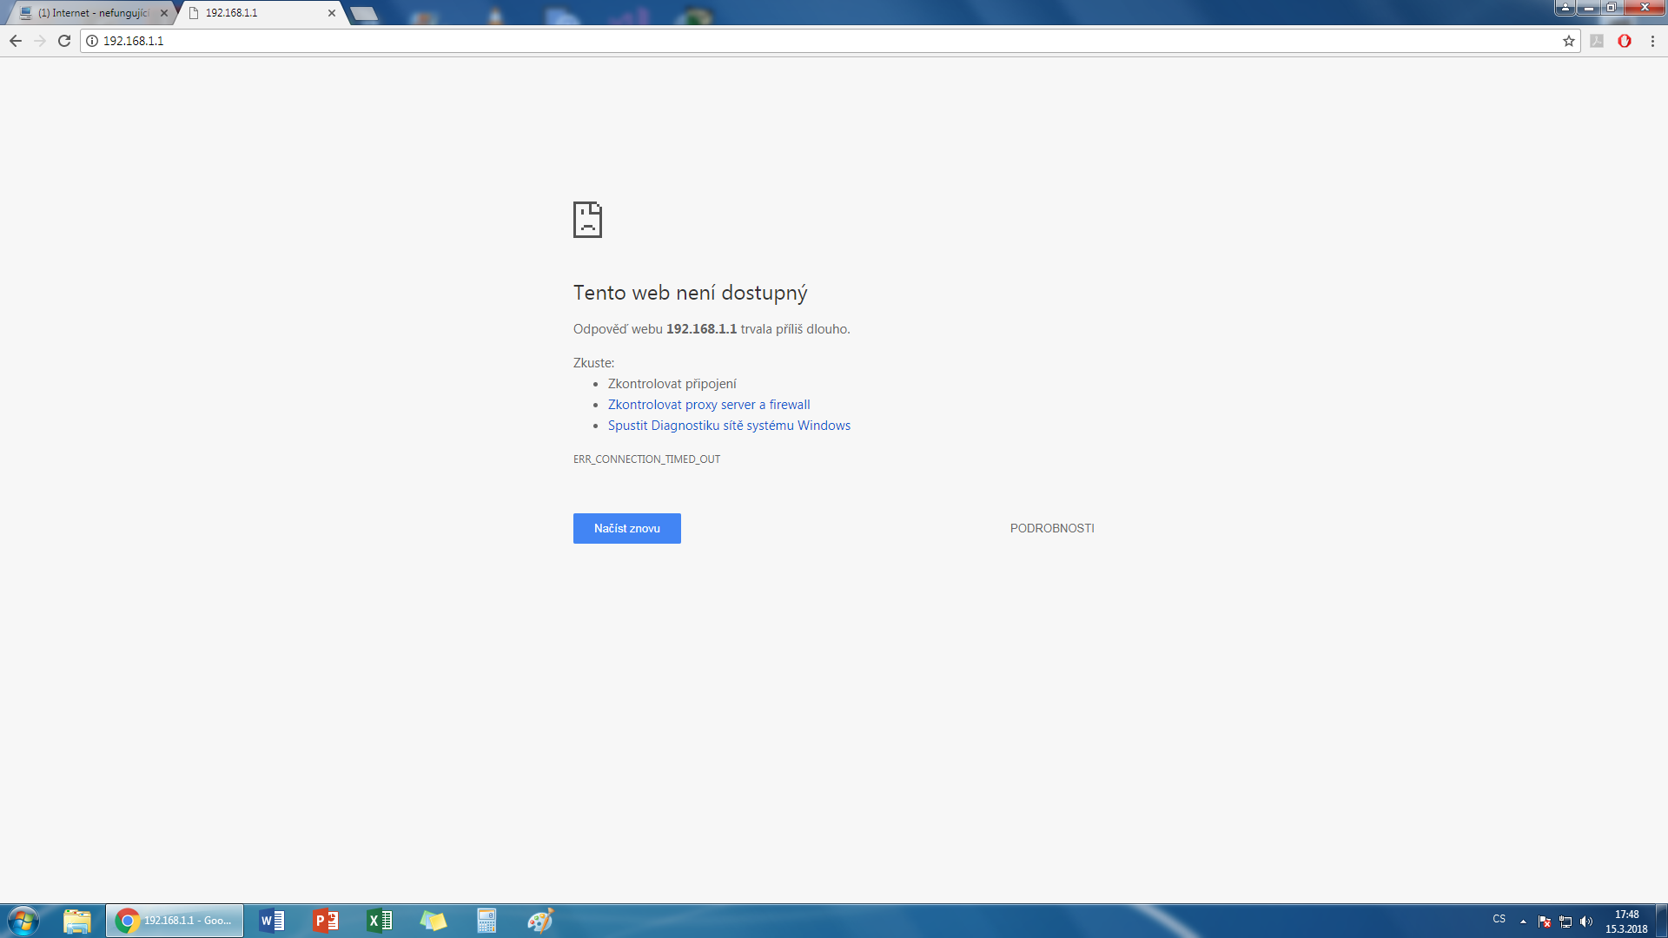This screenshot has height=938, width=1668.
Task: Click the site information icon in address bar
Action: tap(92, 41)
